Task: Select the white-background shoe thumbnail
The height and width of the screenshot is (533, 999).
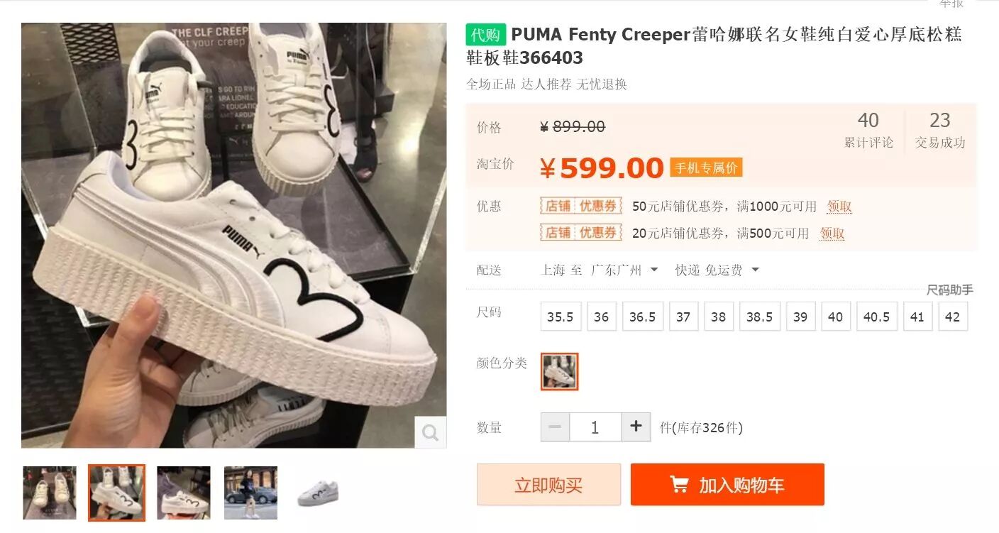Action: pos(318,493)
